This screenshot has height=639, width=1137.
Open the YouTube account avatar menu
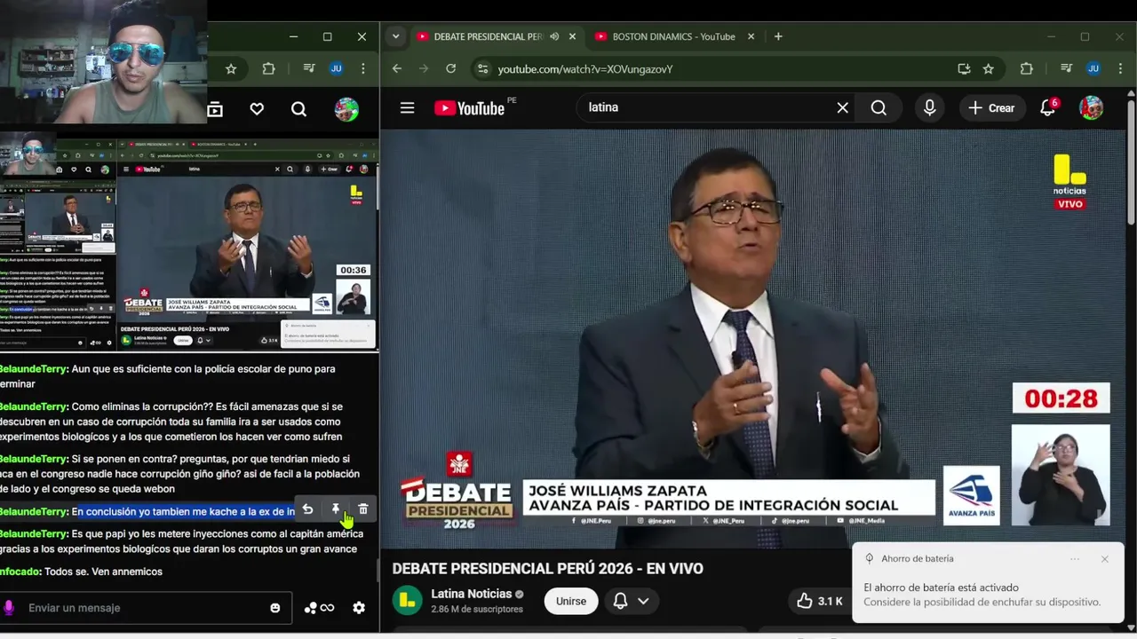pos(1091,107)
